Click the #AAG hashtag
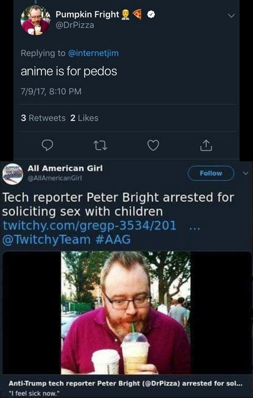This screenshot has height=398, width=253. point(113,239)
